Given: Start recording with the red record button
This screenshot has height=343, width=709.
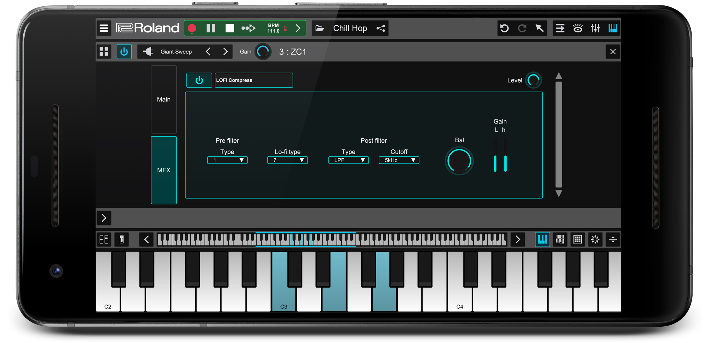Looking at the screenshot, I should pos(192,28).
